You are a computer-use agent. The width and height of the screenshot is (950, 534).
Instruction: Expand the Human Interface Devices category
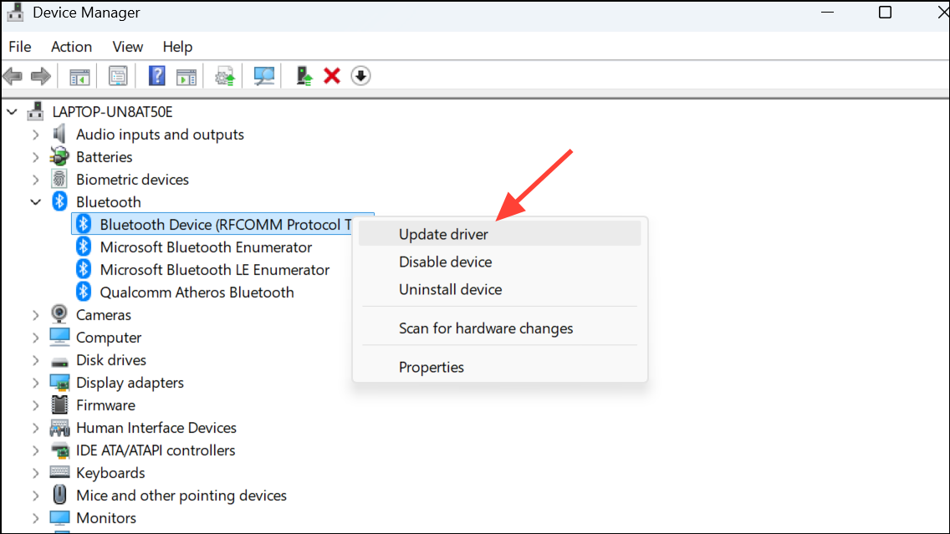[35, 427]
